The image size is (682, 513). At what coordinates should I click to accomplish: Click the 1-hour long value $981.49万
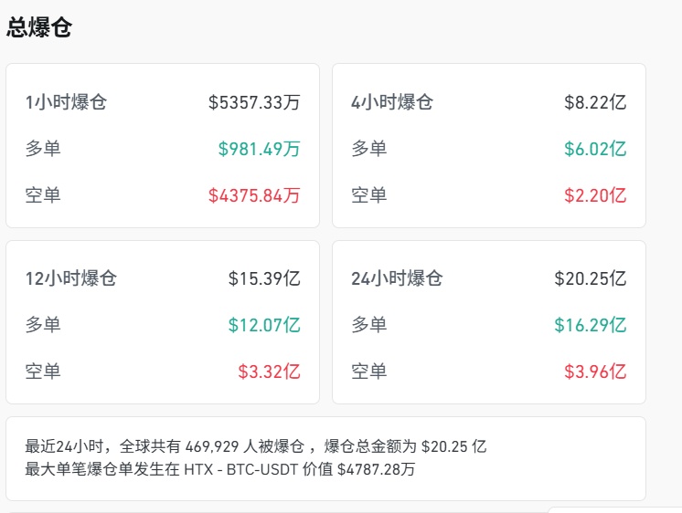pos(259,149)
